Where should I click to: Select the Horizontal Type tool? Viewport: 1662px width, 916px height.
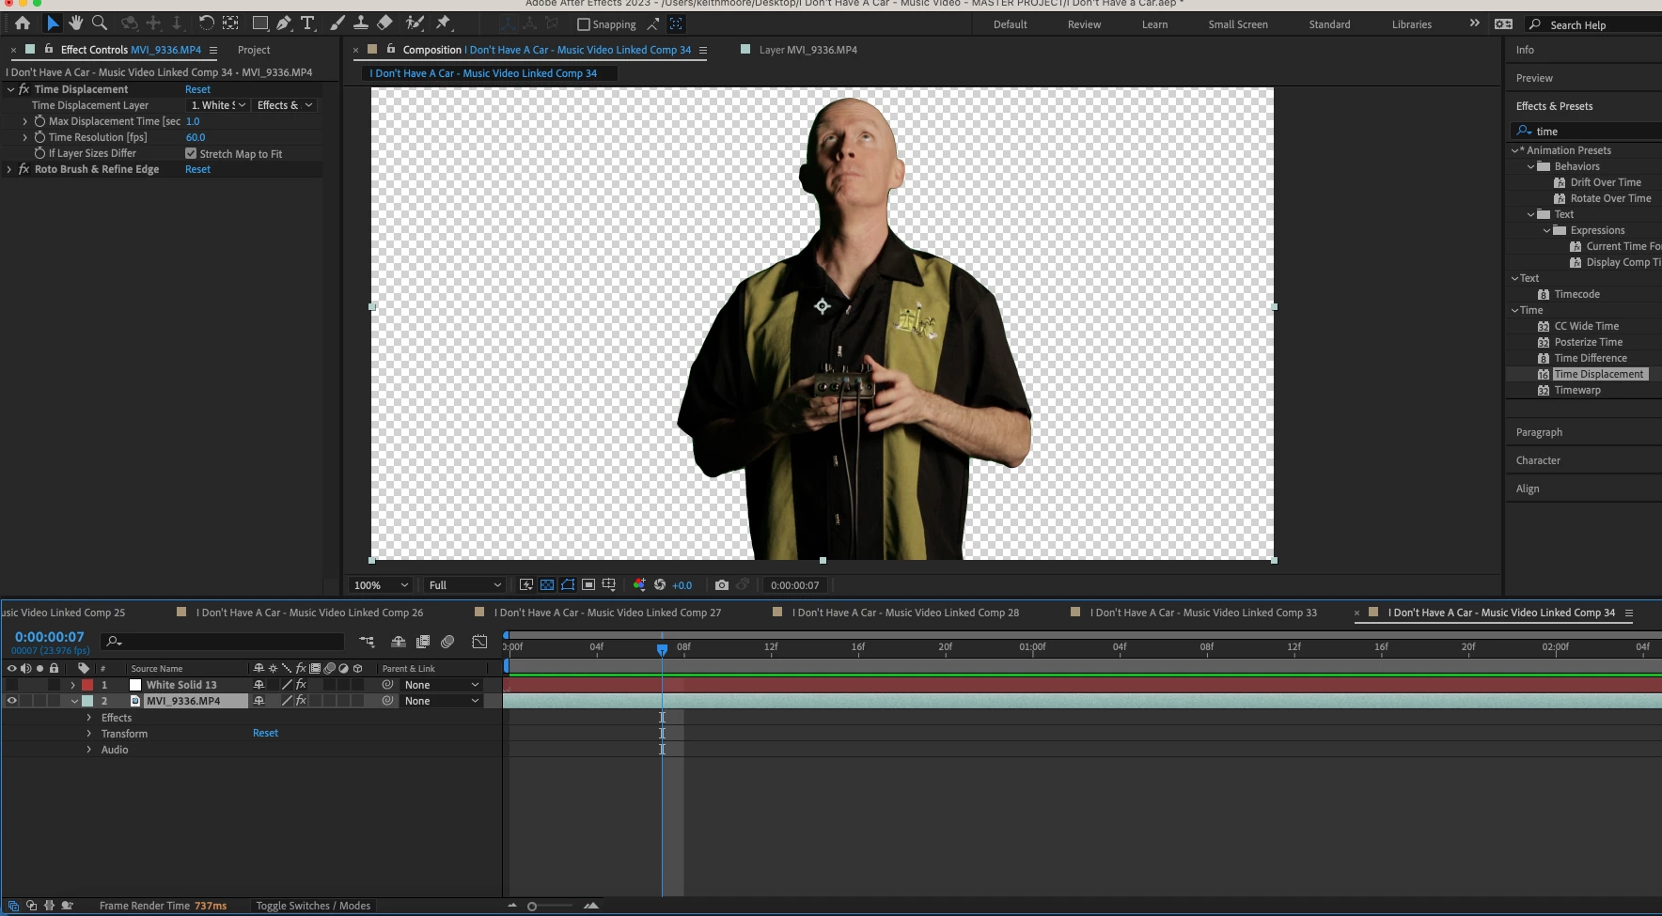click(307, 23)
